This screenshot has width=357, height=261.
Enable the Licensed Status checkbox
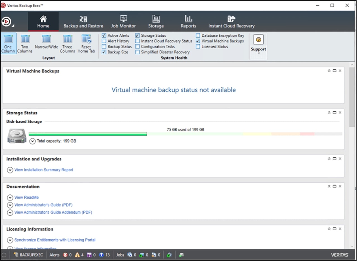[x=198, y=47]
